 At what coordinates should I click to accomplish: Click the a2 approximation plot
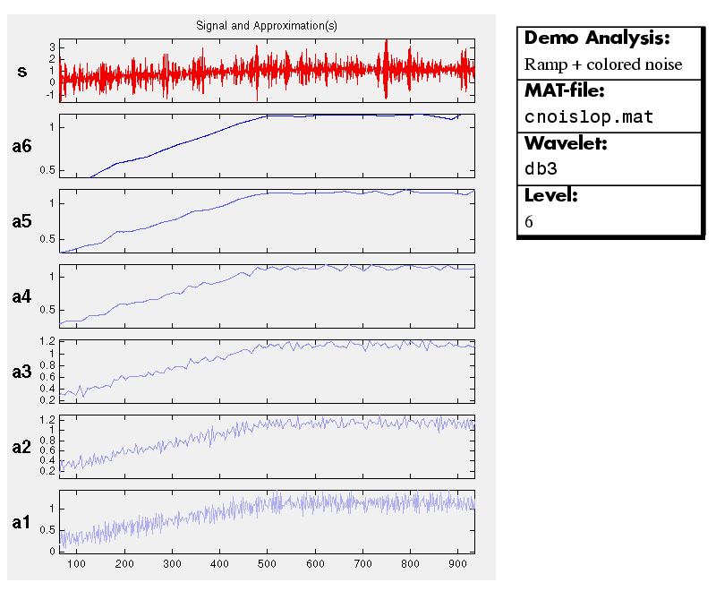click(267, 446)
